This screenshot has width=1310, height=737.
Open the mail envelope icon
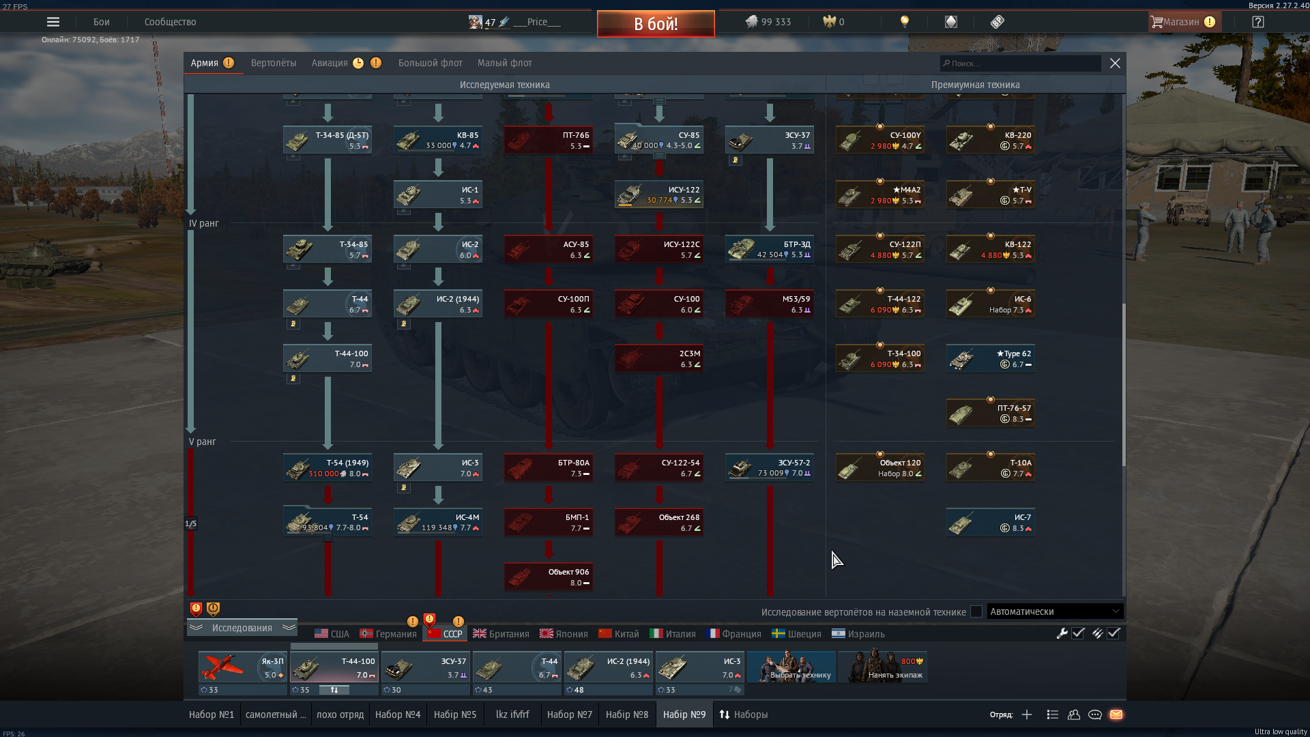[1116, 714]
